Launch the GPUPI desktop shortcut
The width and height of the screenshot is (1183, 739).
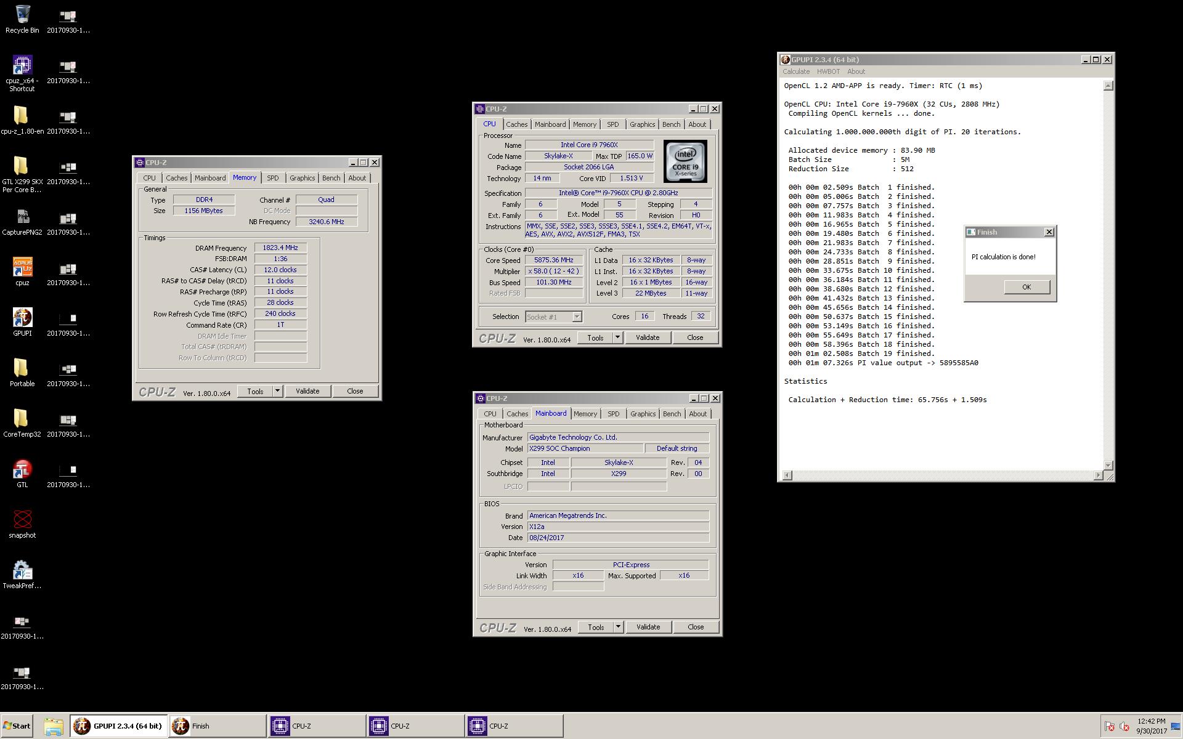(x=22, y=322)
